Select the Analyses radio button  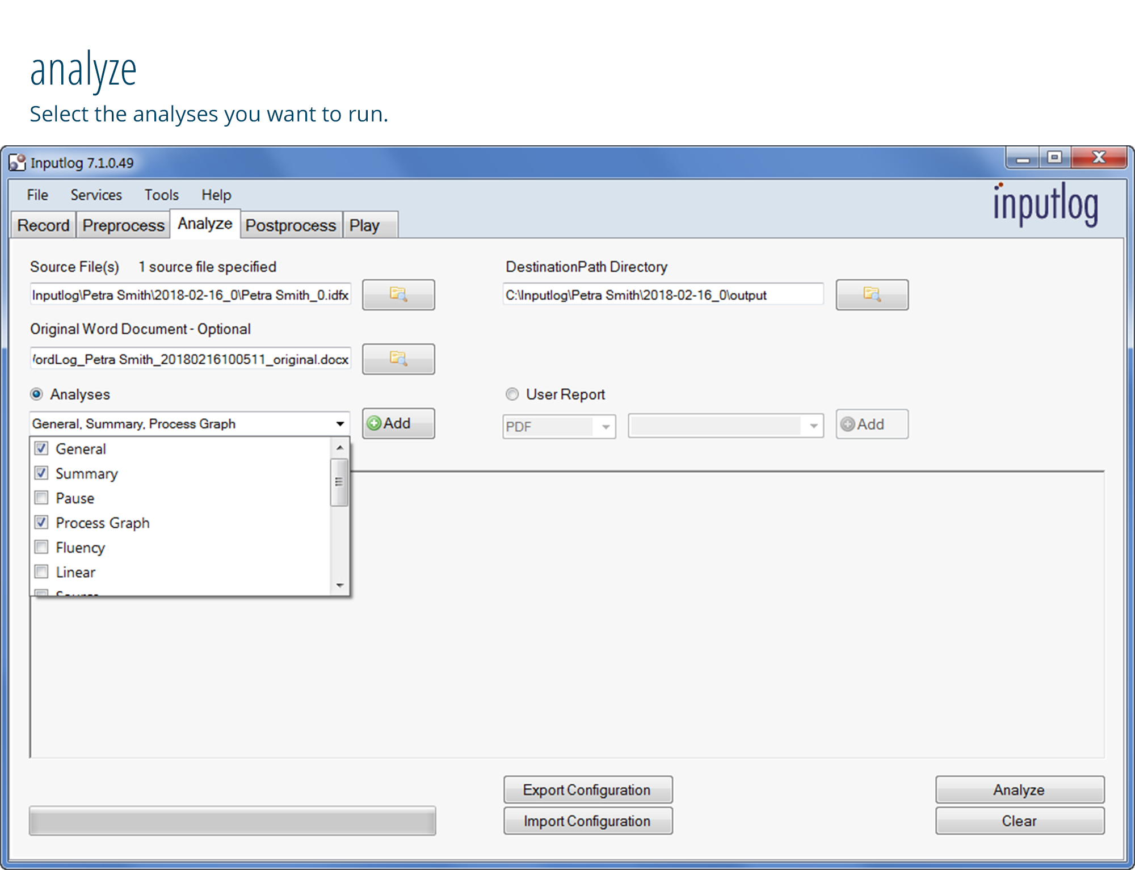(x=37, y=394)
